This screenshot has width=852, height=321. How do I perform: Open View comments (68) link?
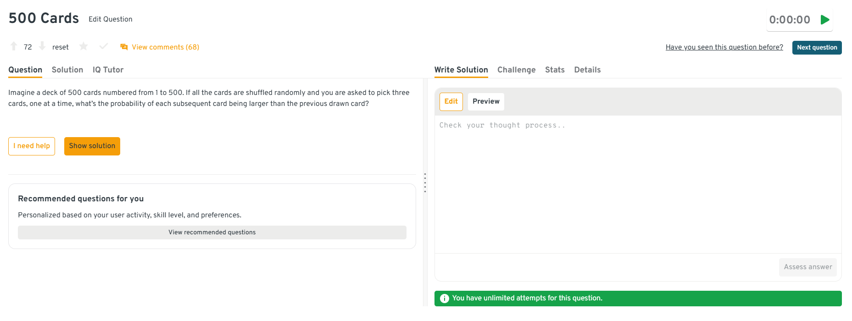point(165,47)
